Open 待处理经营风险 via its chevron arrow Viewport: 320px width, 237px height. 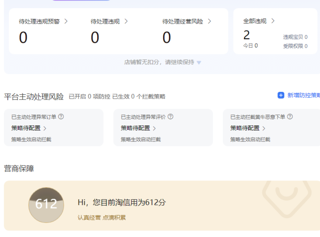(209, 21)
